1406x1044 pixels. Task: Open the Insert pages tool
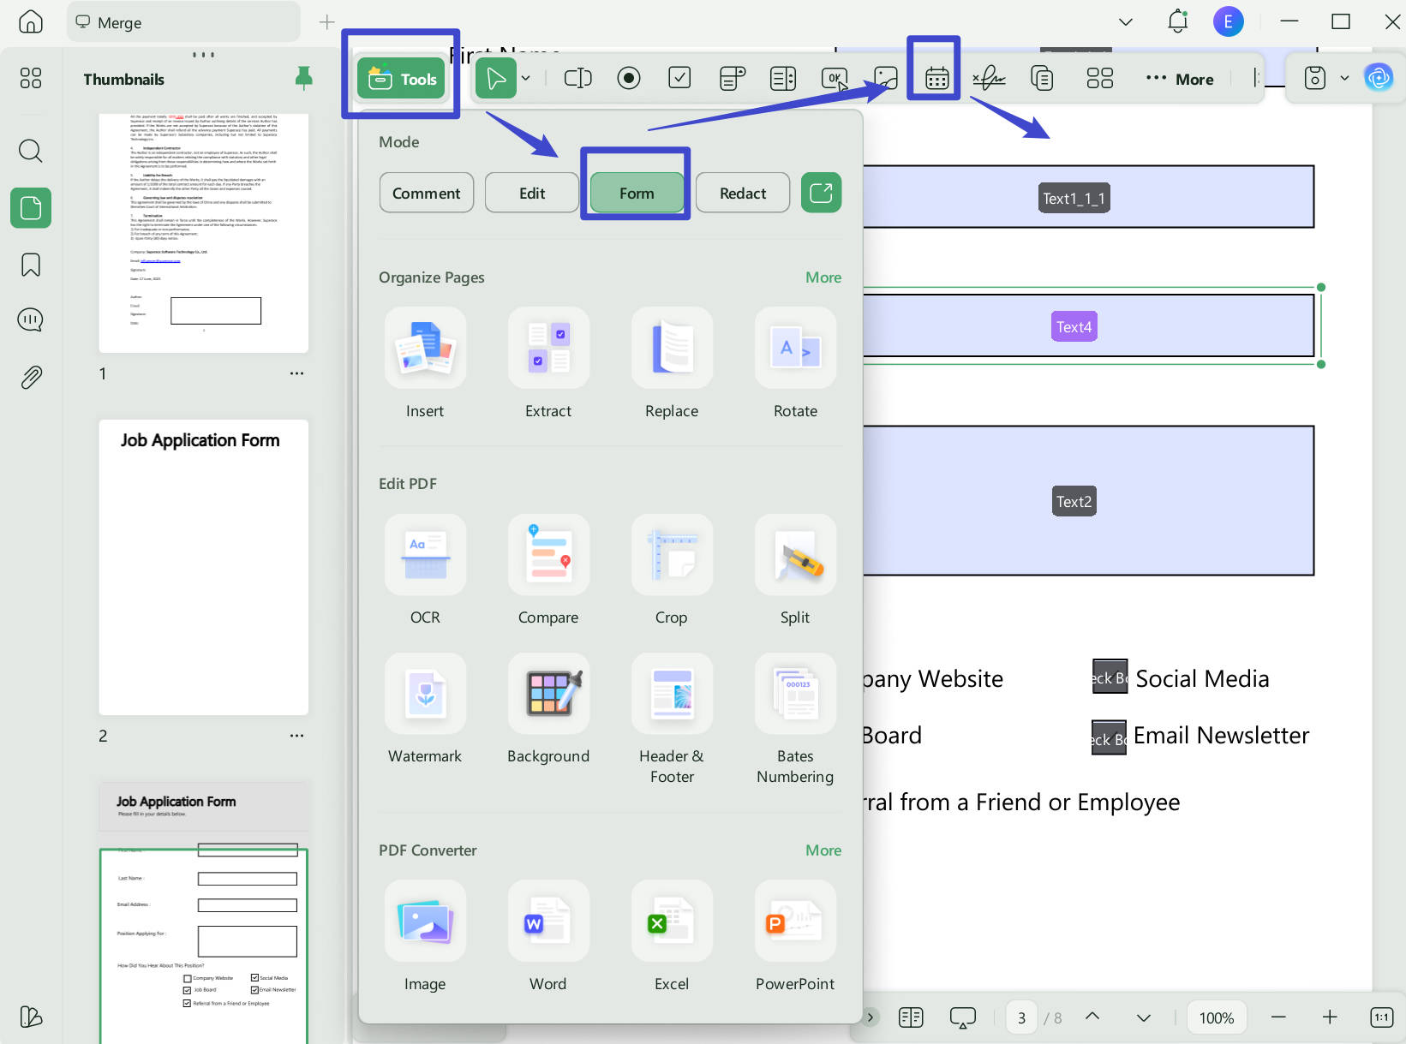(x=425, y=363)
